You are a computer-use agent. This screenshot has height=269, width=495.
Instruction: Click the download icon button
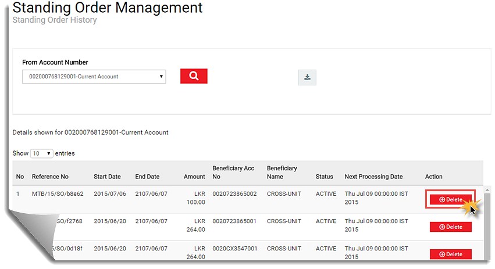307,77
